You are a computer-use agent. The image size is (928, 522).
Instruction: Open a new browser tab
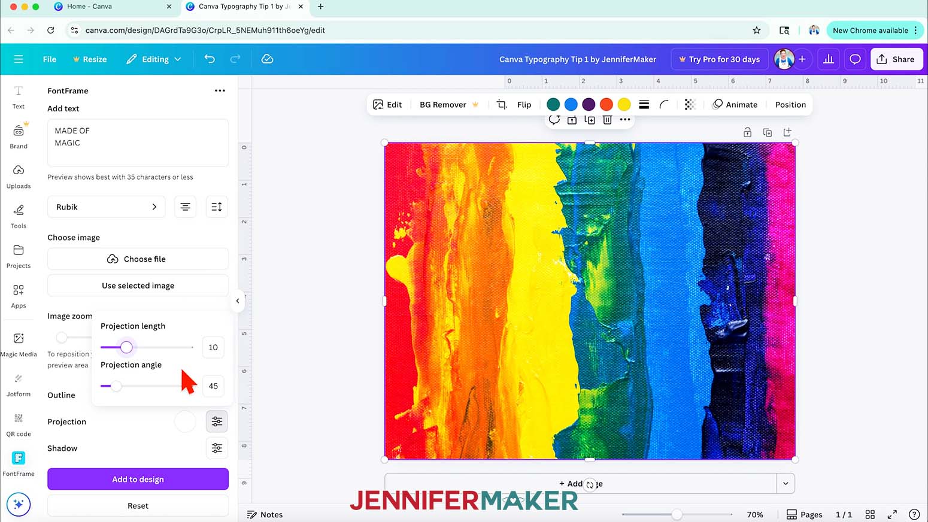[x=321, y=7]
